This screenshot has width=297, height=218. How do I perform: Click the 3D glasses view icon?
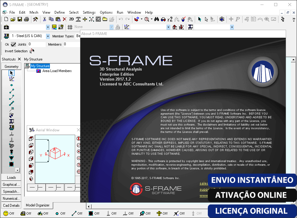pos(163,19)
